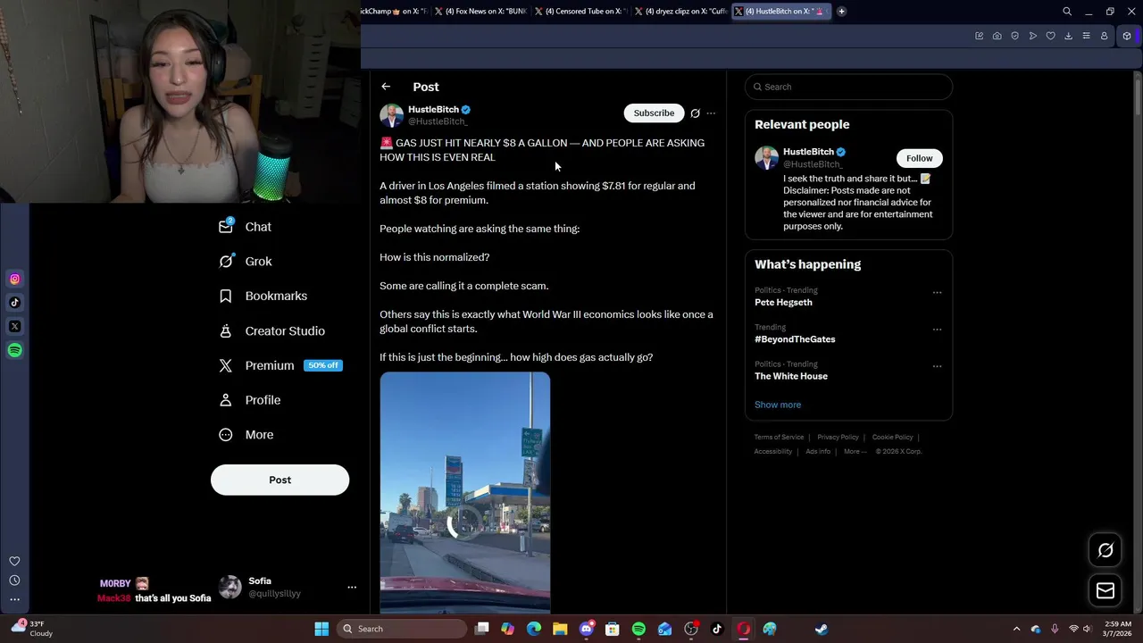Open Discord from the taskbar
This screenshot has height=643, width=1143.
point(586,629)
